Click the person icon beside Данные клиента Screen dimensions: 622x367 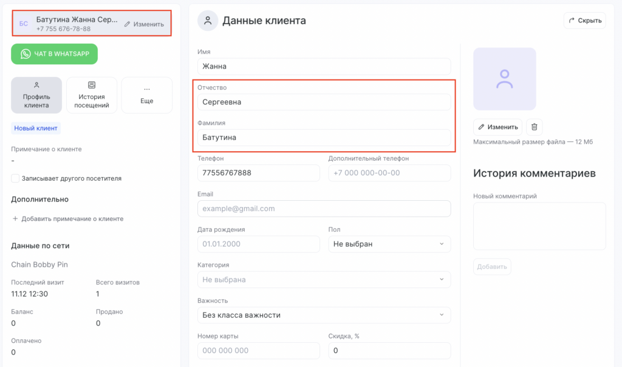[x=208, y=21]
